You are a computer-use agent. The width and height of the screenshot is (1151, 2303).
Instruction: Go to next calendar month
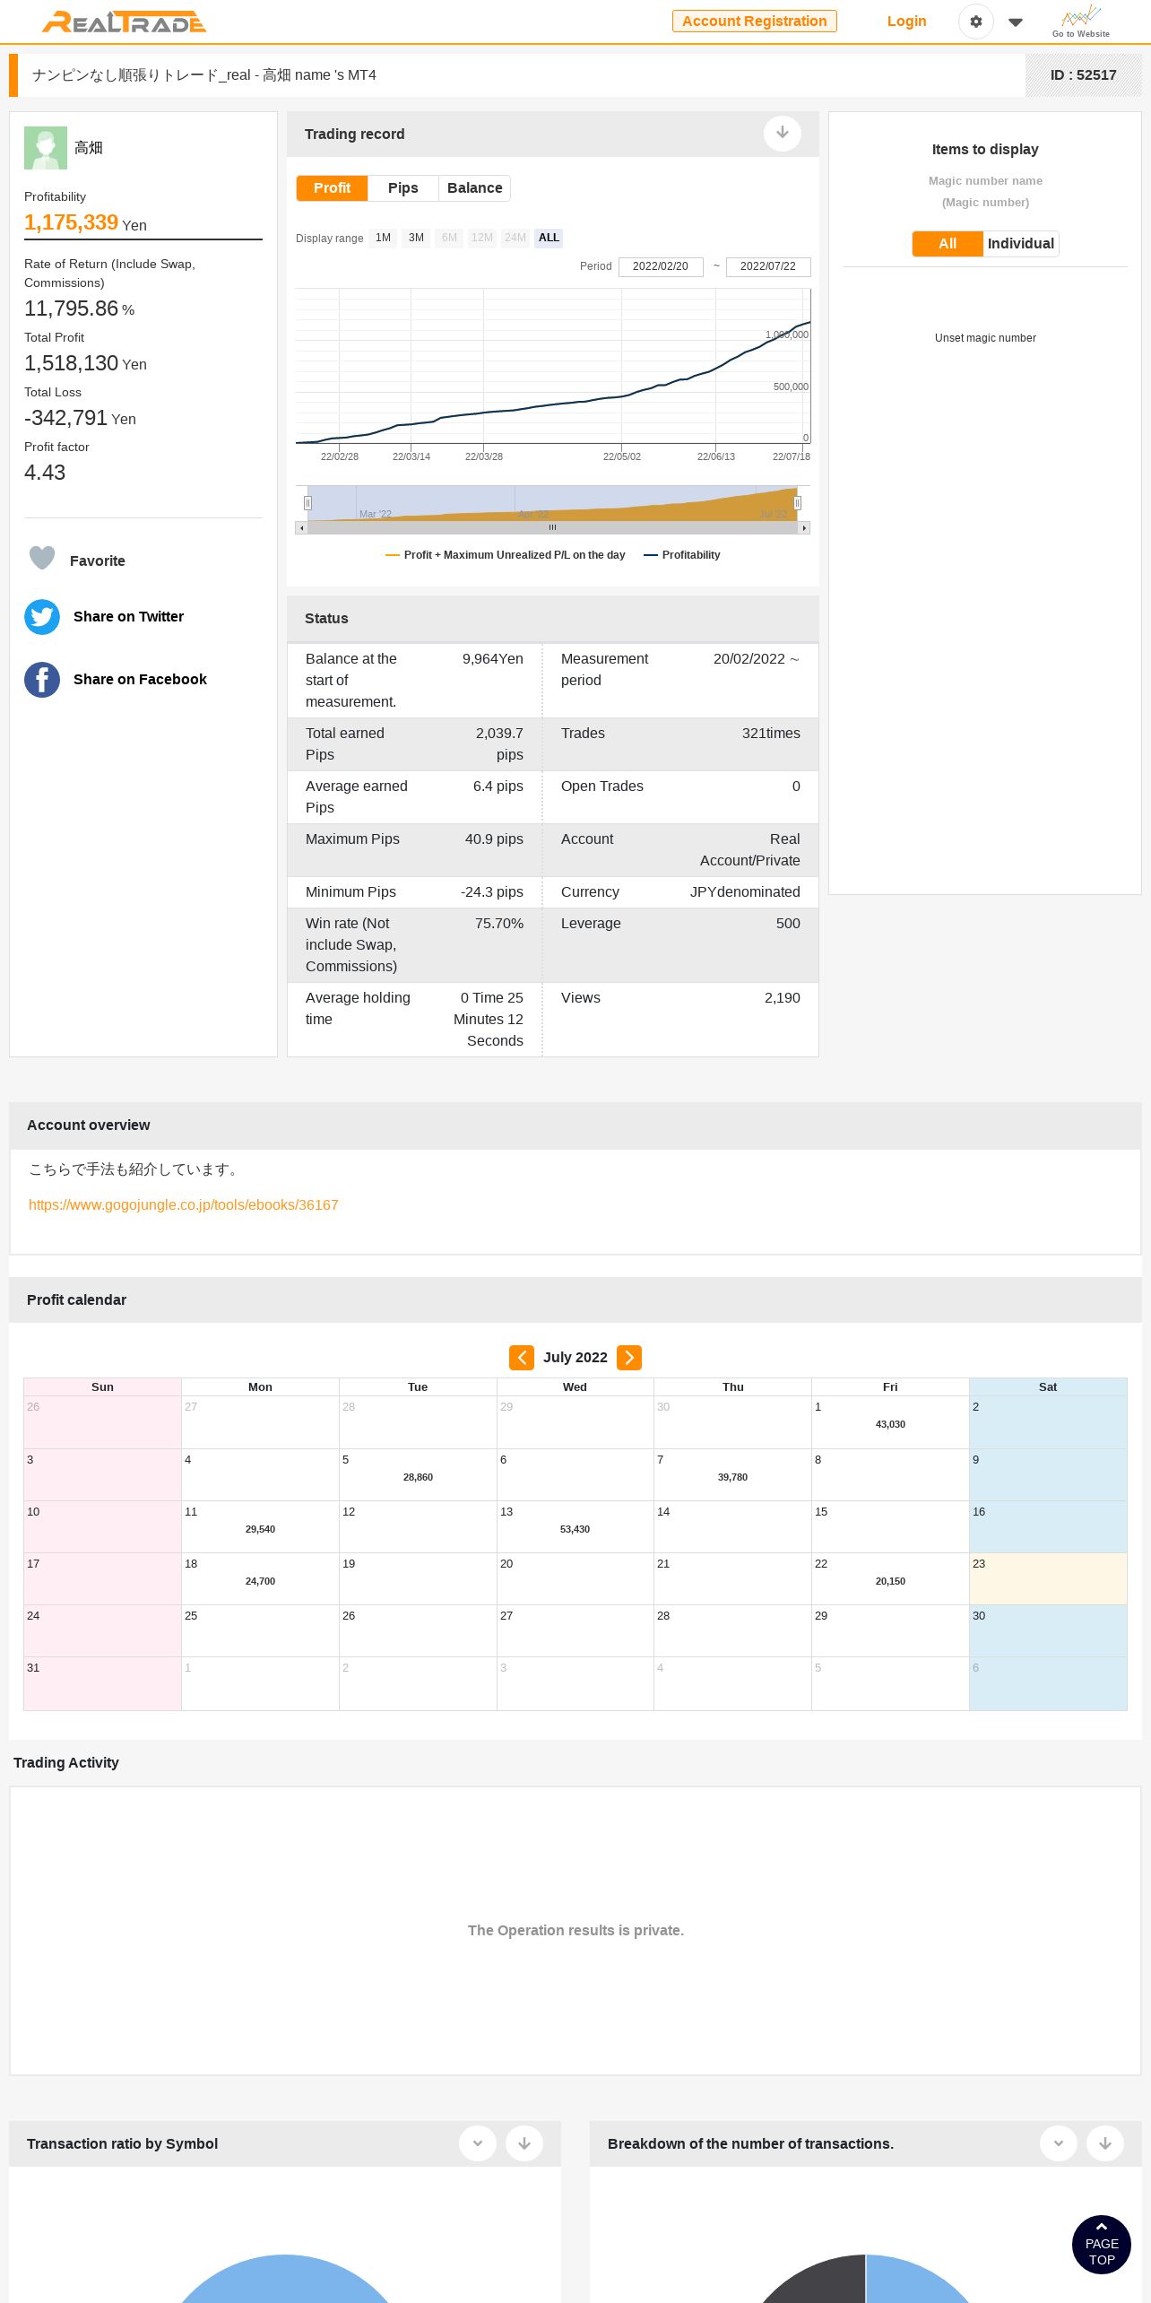pos(629,1358)
